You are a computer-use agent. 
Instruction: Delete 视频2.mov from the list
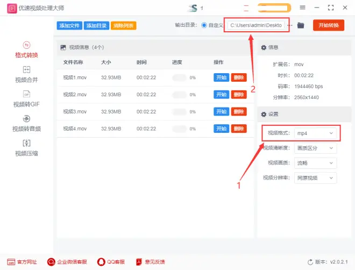point(239,94)
